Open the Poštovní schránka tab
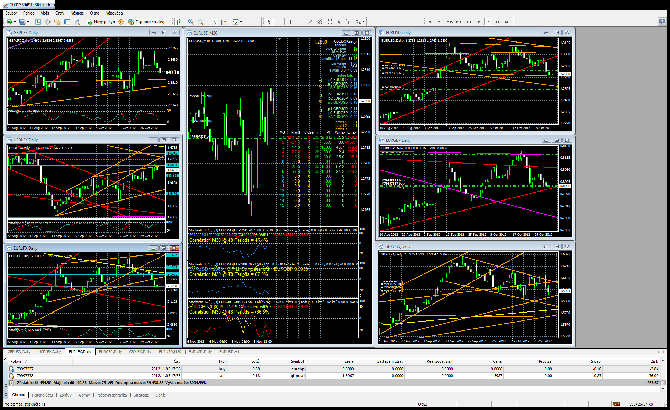This screenshot has height=410, width=670. click(111, 395)
